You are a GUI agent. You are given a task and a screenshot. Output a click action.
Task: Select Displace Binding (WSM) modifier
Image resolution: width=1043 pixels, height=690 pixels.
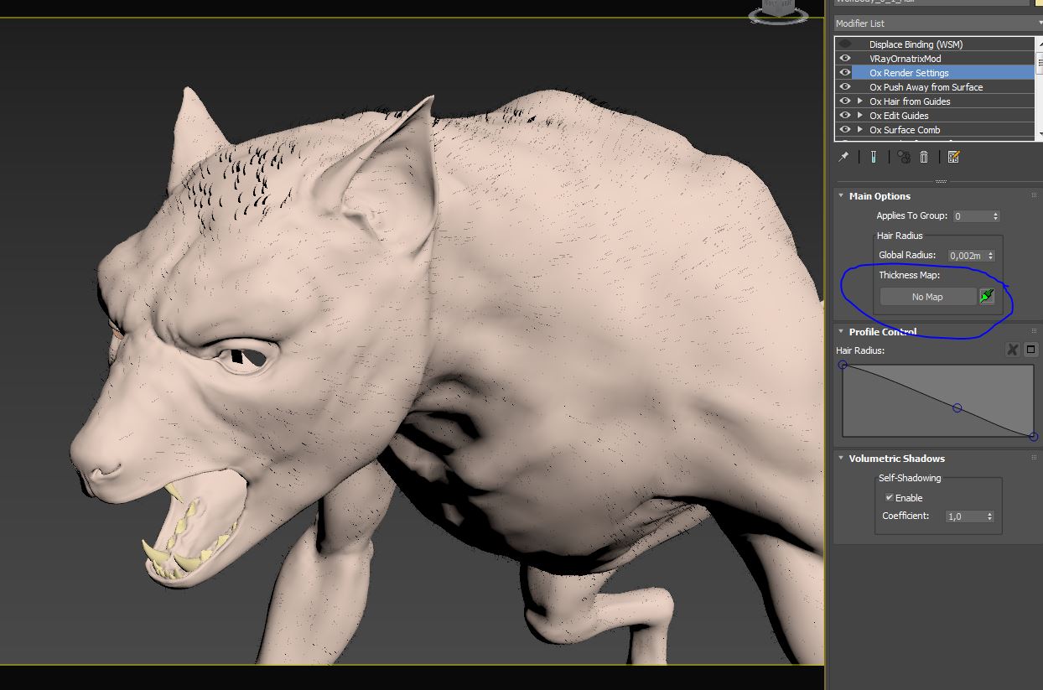click(x=916, y=44)
